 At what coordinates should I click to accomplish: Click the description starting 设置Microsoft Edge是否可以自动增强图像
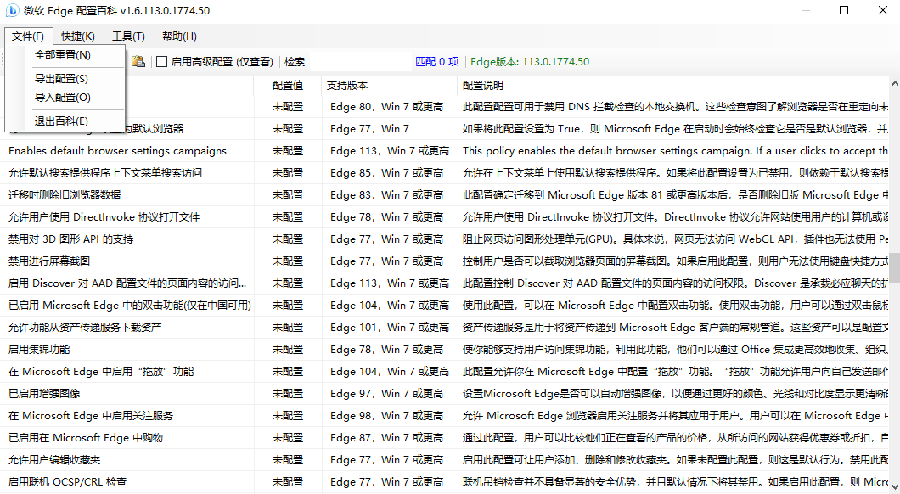coord(676,394)
